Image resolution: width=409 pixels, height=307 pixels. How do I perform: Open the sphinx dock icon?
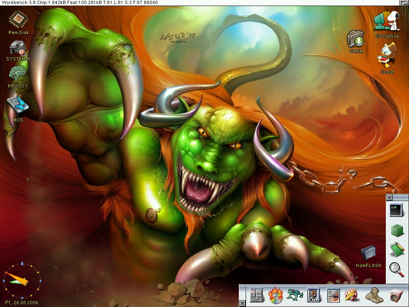(374, 295)
